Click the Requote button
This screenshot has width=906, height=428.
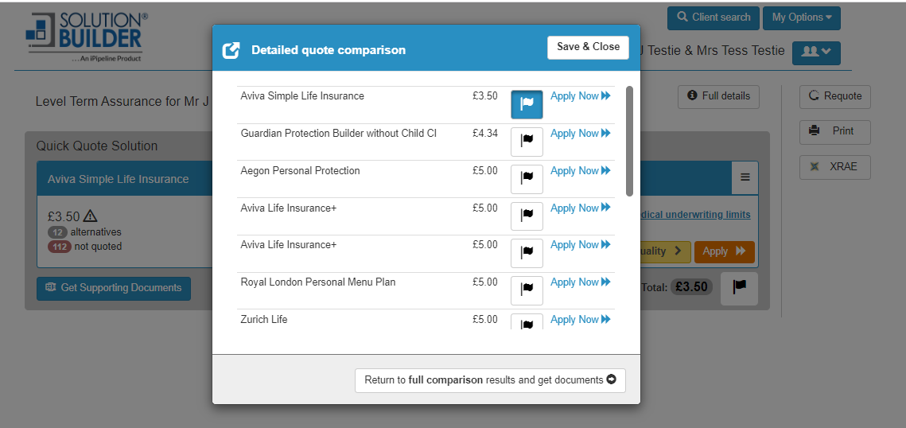835,96
